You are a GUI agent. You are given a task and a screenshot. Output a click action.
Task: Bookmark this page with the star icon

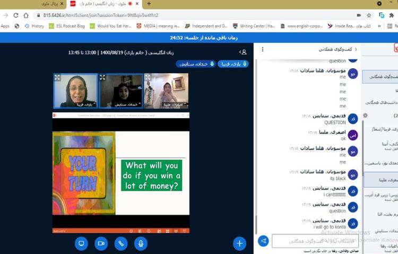(369, 15)
